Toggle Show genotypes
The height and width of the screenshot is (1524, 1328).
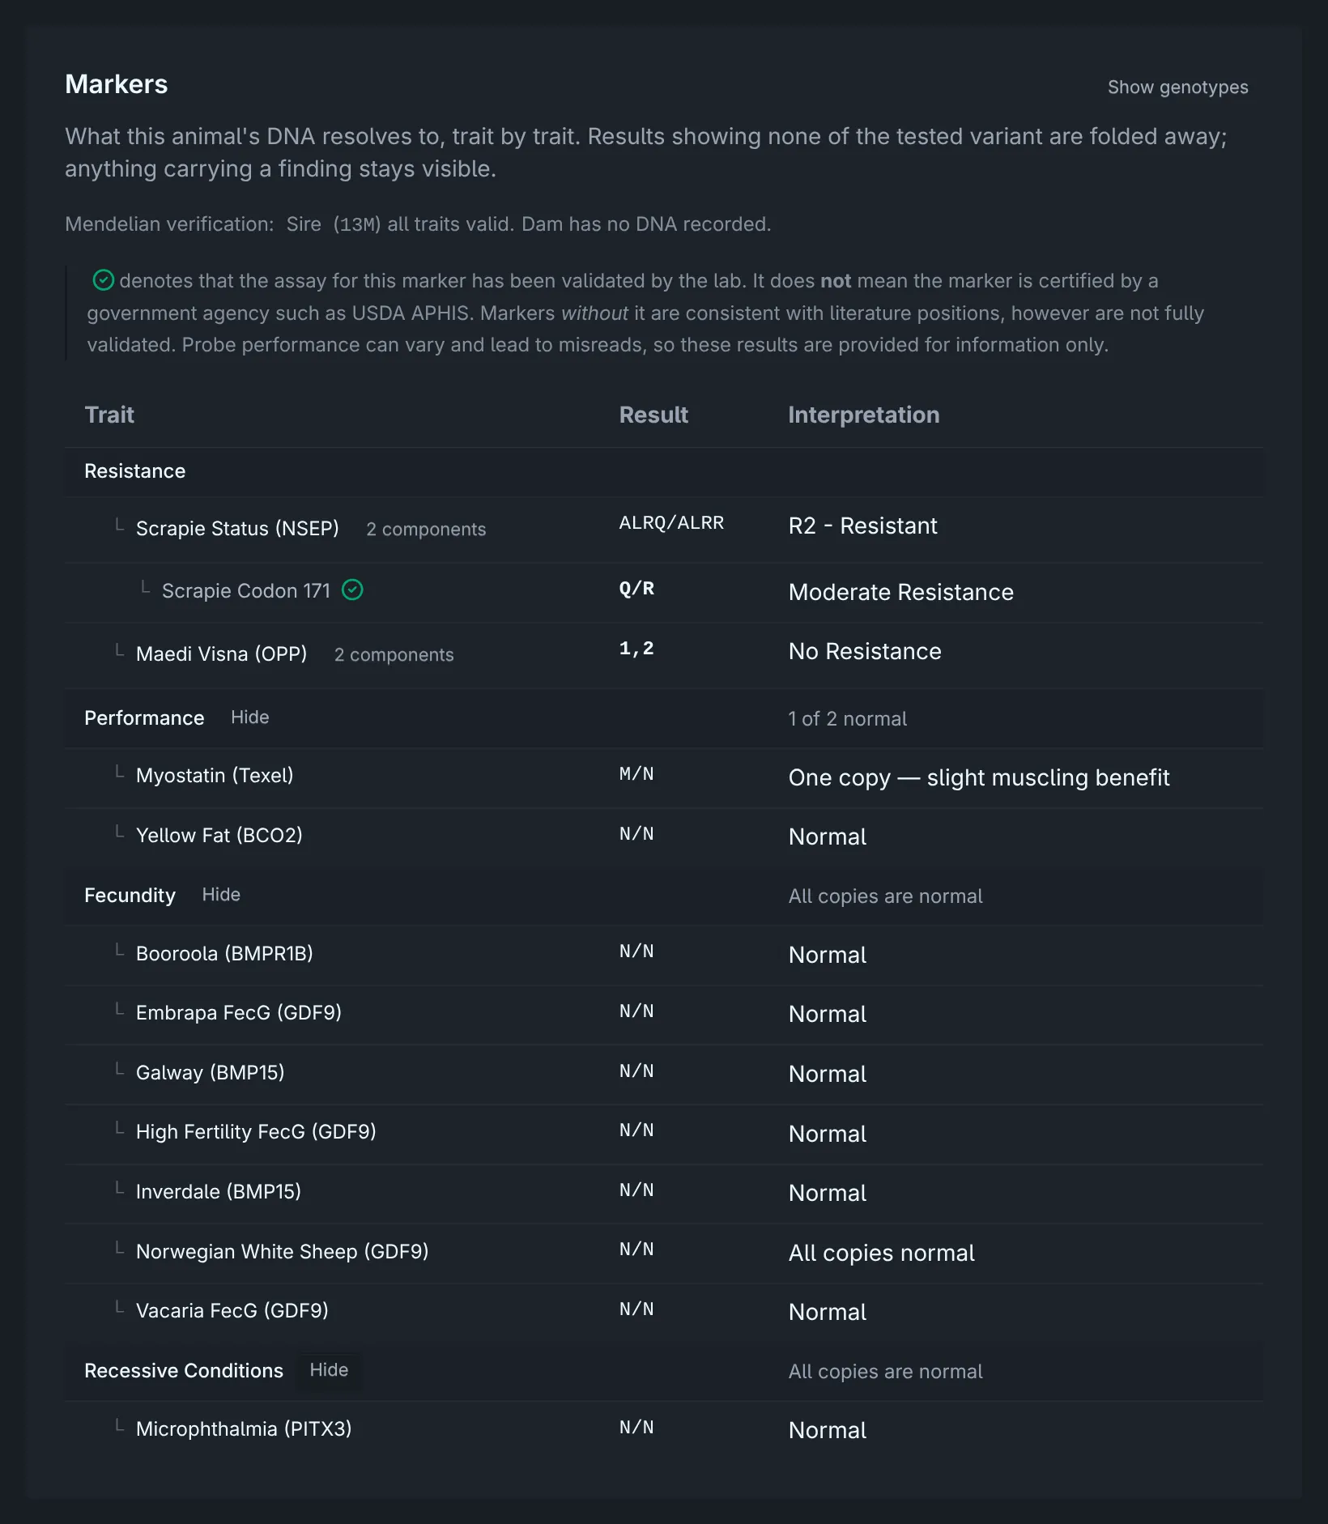[x=1177, y=87]
